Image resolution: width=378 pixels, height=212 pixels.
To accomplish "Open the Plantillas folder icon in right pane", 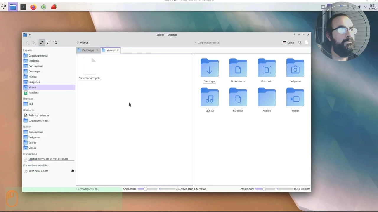I will tap(238, 97).
